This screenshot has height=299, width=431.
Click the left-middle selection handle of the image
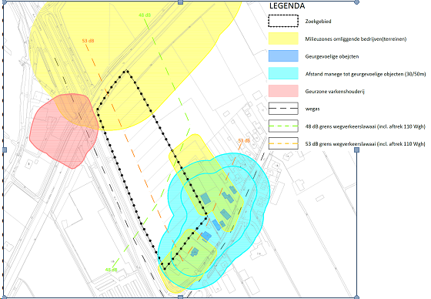click(x=4, y=149)
